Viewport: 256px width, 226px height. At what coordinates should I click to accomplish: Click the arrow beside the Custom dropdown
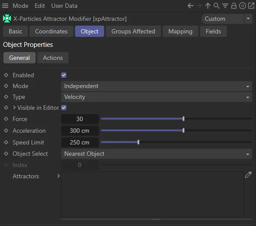[248, 19]
